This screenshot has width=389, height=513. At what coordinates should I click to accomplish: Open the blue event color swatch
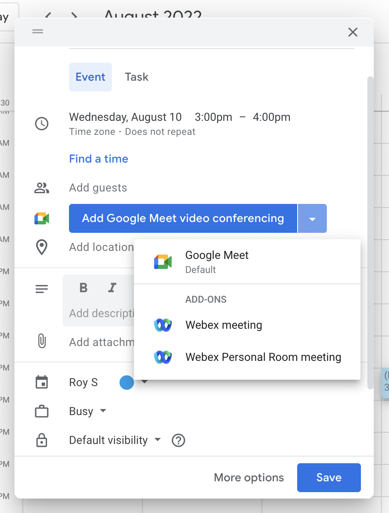click(x=127, y=382)
